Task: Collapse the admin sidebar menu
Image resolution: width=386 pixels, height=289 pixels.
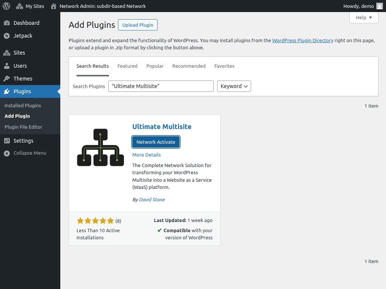Action: pos(30,153)
